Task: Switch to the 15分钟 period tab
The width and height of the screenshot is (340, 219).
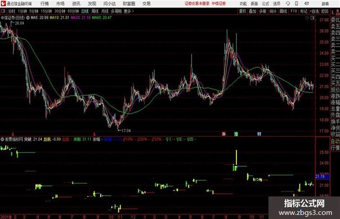Action: point(46,11)
